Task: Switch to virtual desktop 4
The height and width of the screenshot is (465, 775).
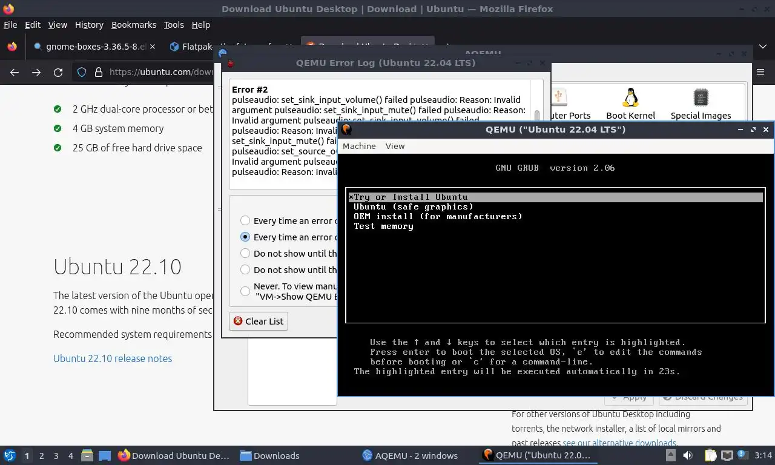Action: click(x=70, y=455)
